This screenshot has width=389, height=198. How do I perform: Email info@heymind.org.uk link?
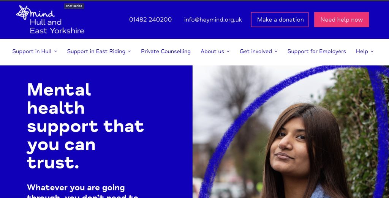click(x=213, y=20)
